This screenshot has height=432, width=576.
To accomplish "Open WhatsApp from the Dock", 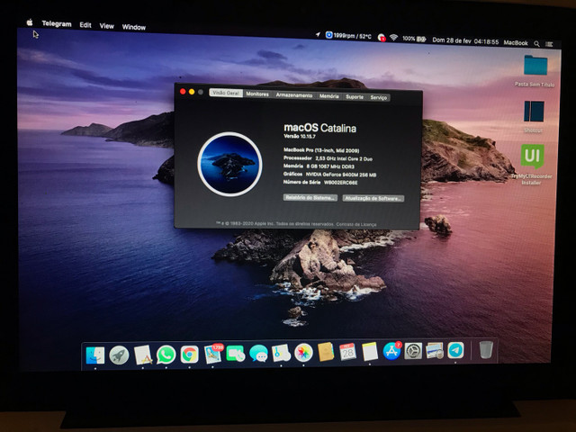I will [166, 355].
